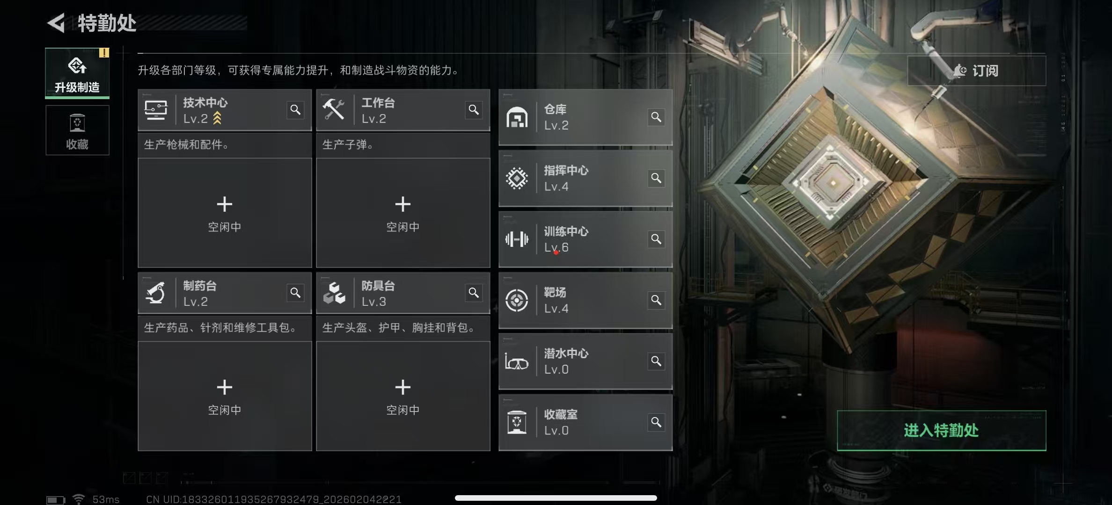
Task: Open the magnifier for 制药台
Action: click(295, 293)
